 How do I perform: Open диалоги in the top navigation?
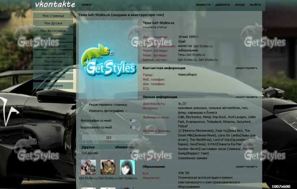[222, 5]
